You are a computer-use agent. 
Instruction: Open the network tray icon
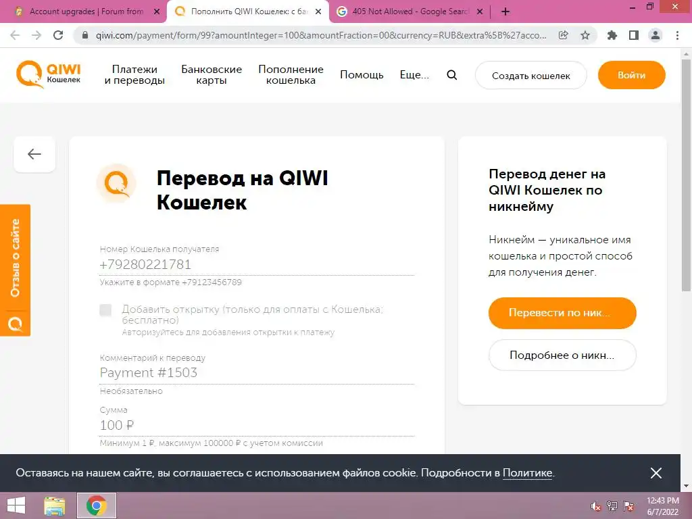tap(612, 505)
